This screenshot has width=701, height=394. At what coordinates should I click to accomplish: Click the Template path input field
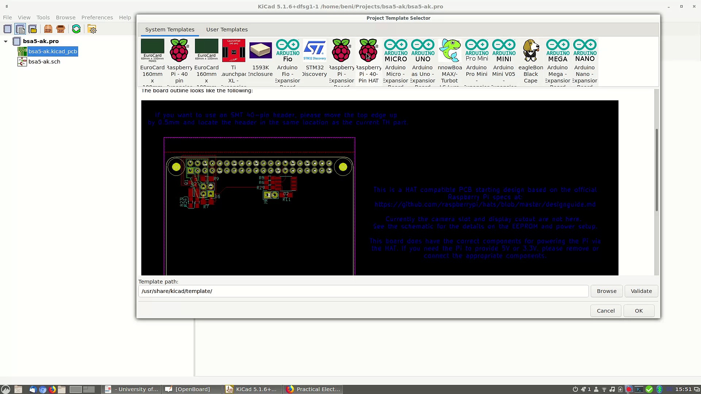[x=363, y=291]
